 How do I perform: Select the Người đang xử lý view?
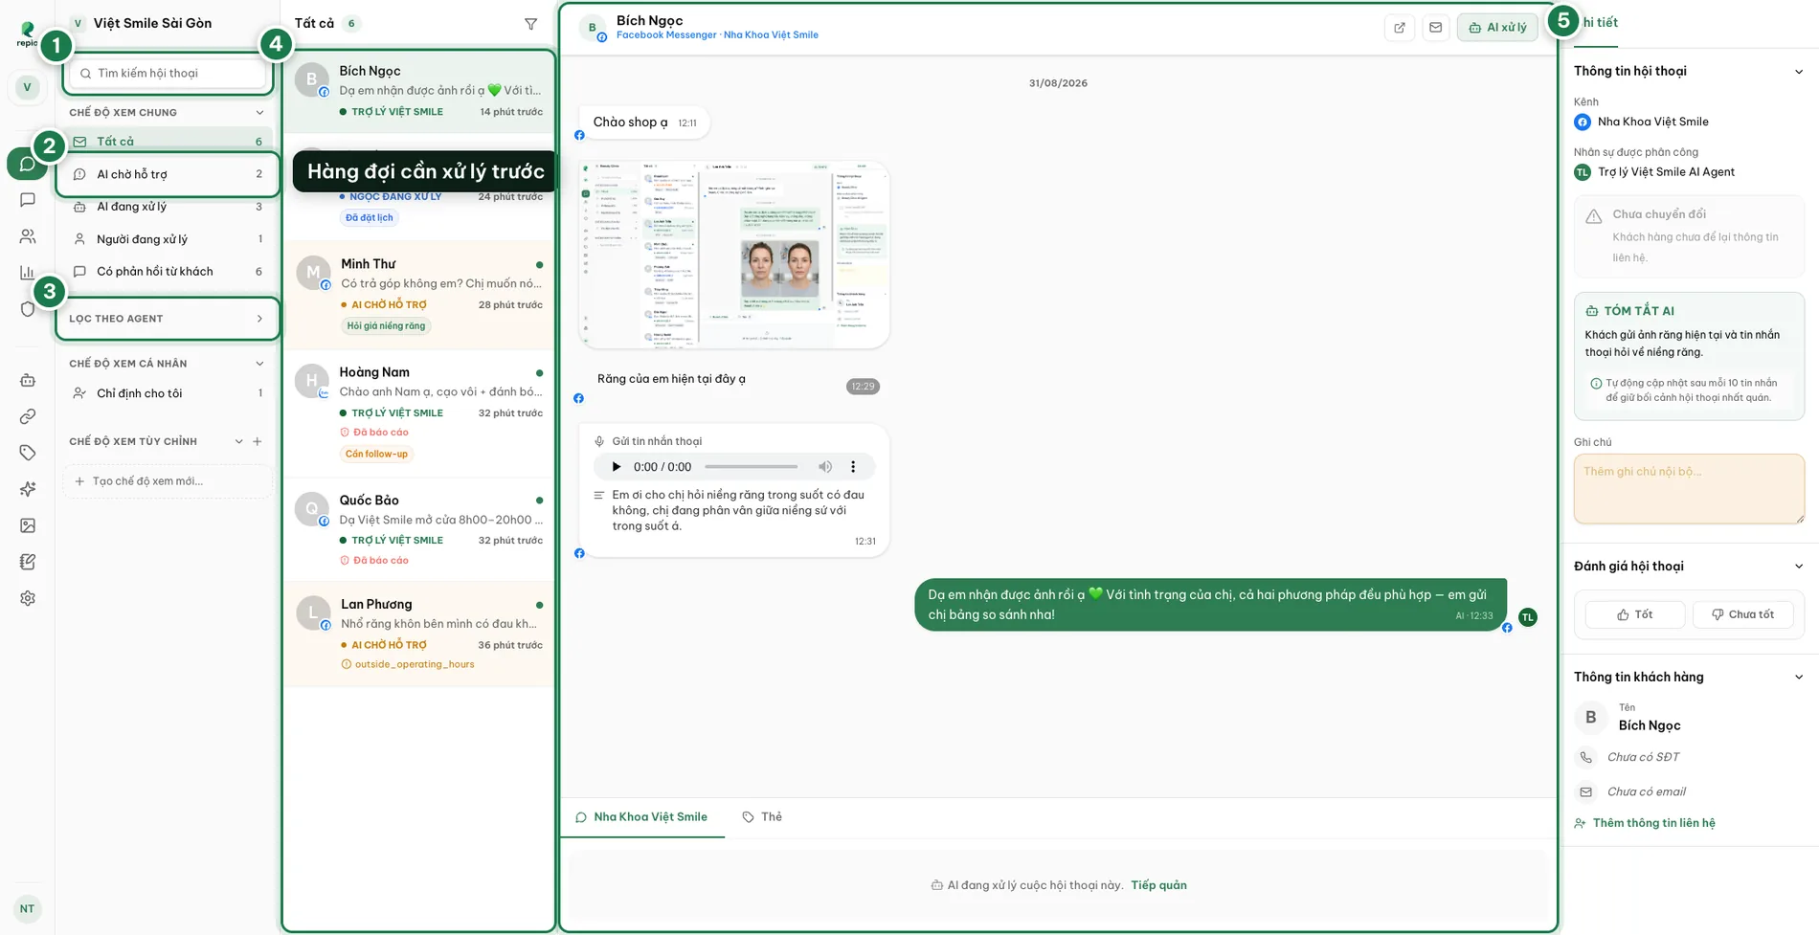click(168, 239)
